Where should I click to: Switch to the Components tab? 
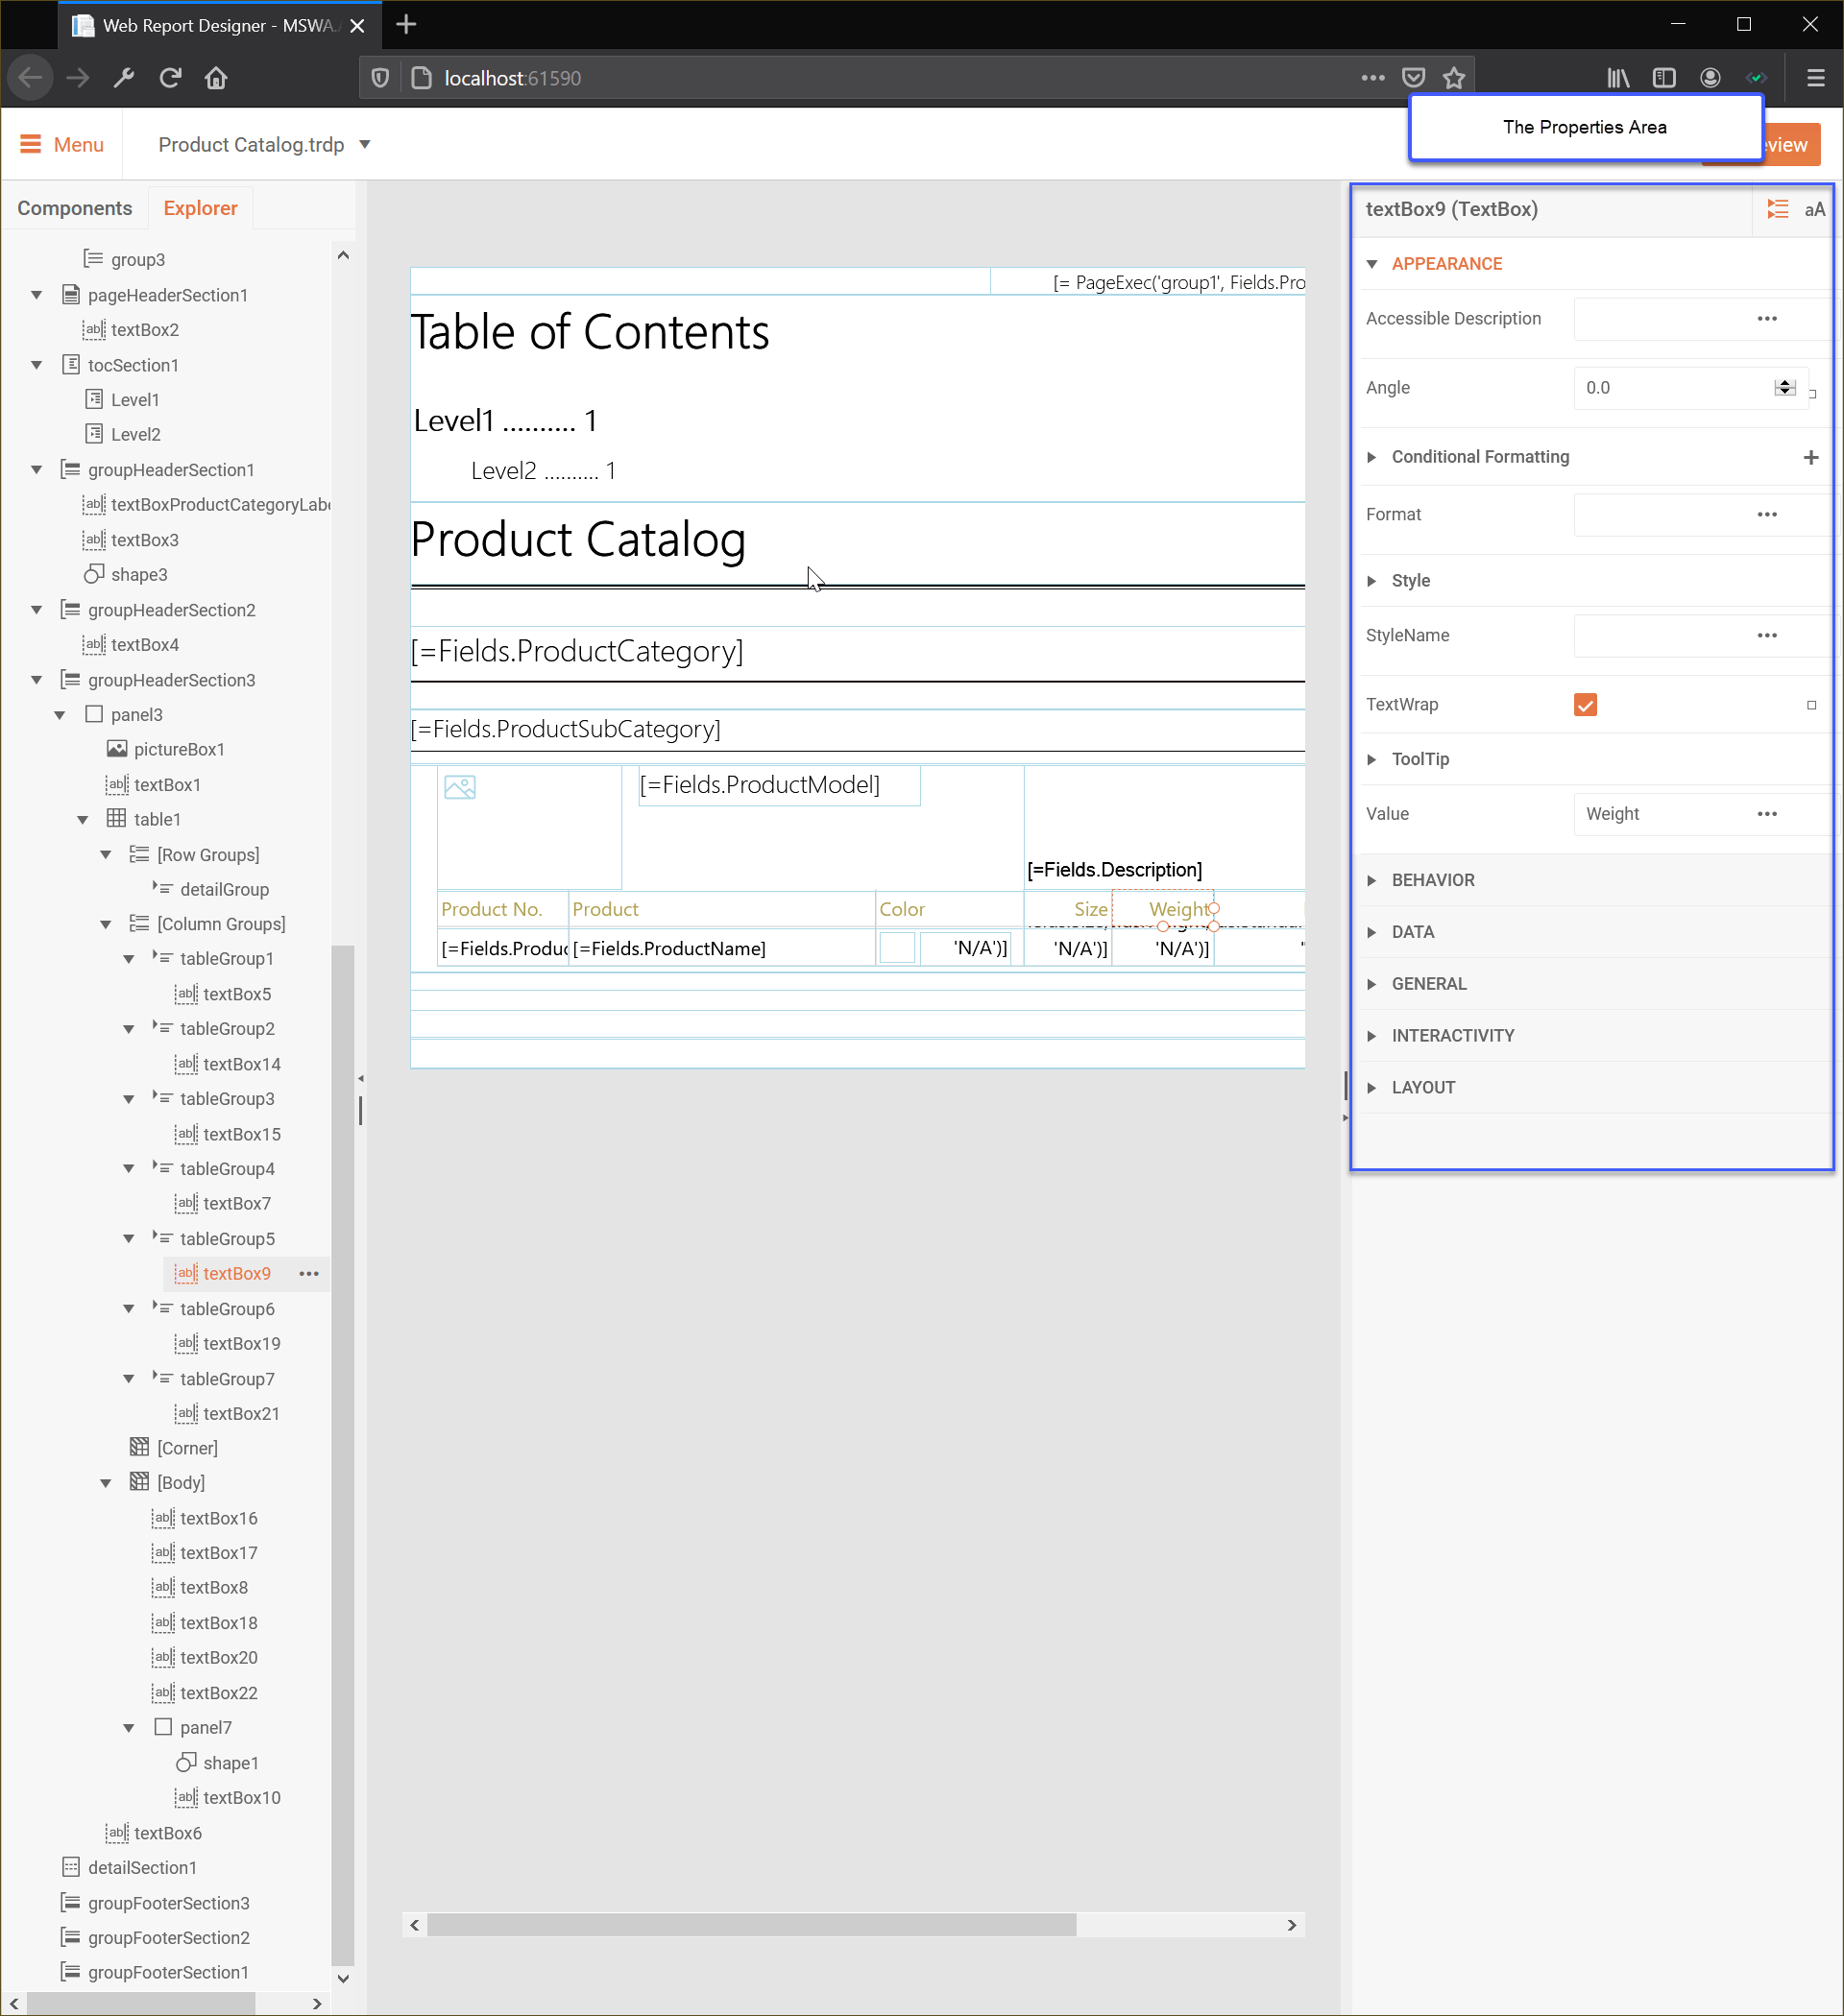tap(74, 207)
